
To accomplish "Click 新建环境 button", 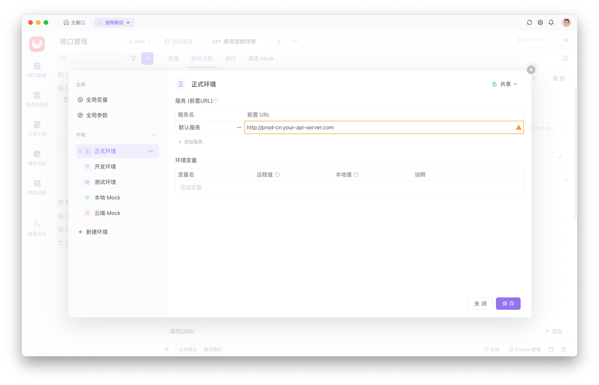I will [x=93, y=232].
